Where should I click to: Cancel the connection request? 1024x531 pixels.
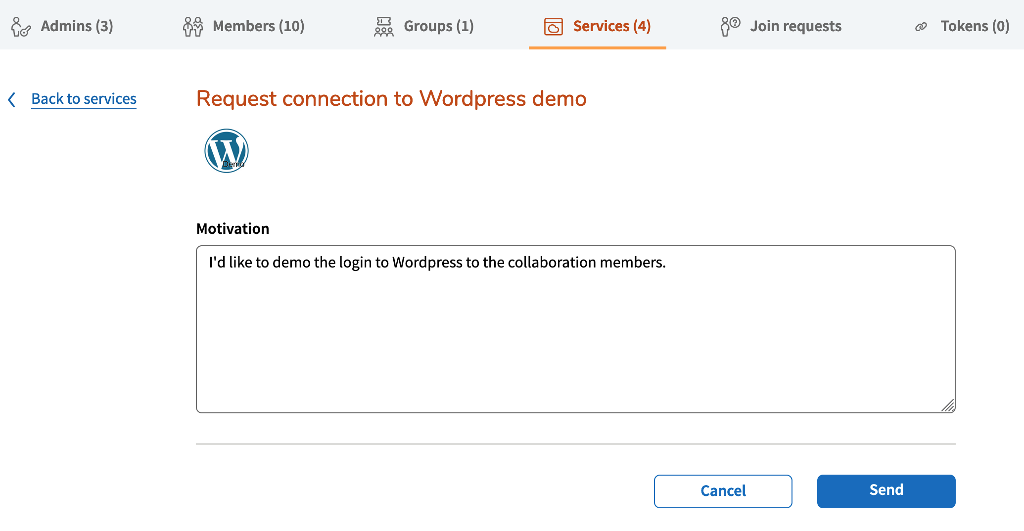tap(723, 491)
